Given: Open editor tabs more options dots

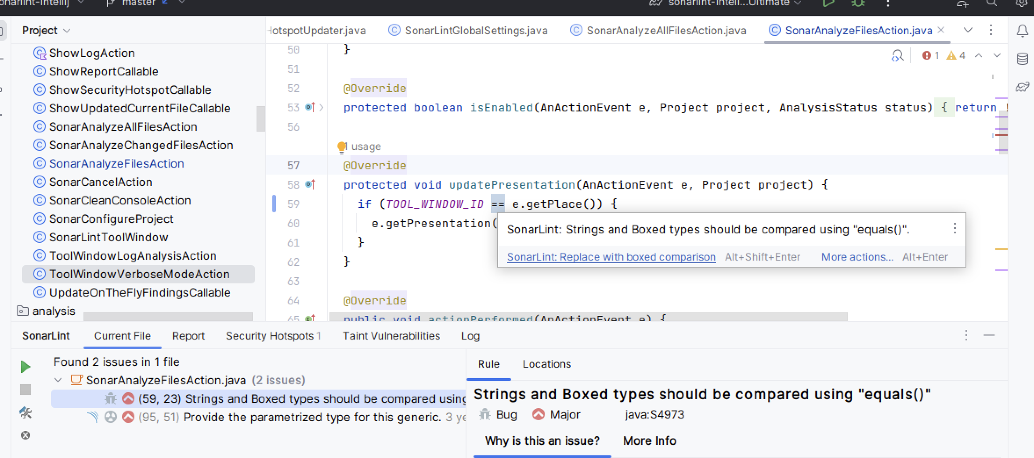Looking at the screenshot, I should (x=991, y=30).
